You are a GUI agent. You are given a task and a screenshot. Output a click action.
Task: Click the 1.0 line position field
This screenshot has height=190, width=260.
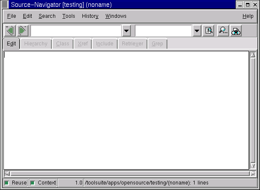pyautogui.click(x=70, y=183)
